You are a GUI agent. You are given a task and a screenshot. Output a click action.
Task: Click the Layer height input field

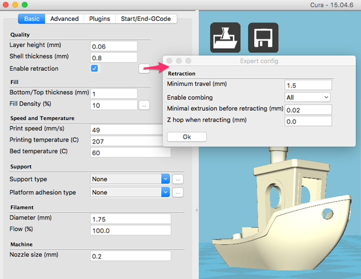114,46
